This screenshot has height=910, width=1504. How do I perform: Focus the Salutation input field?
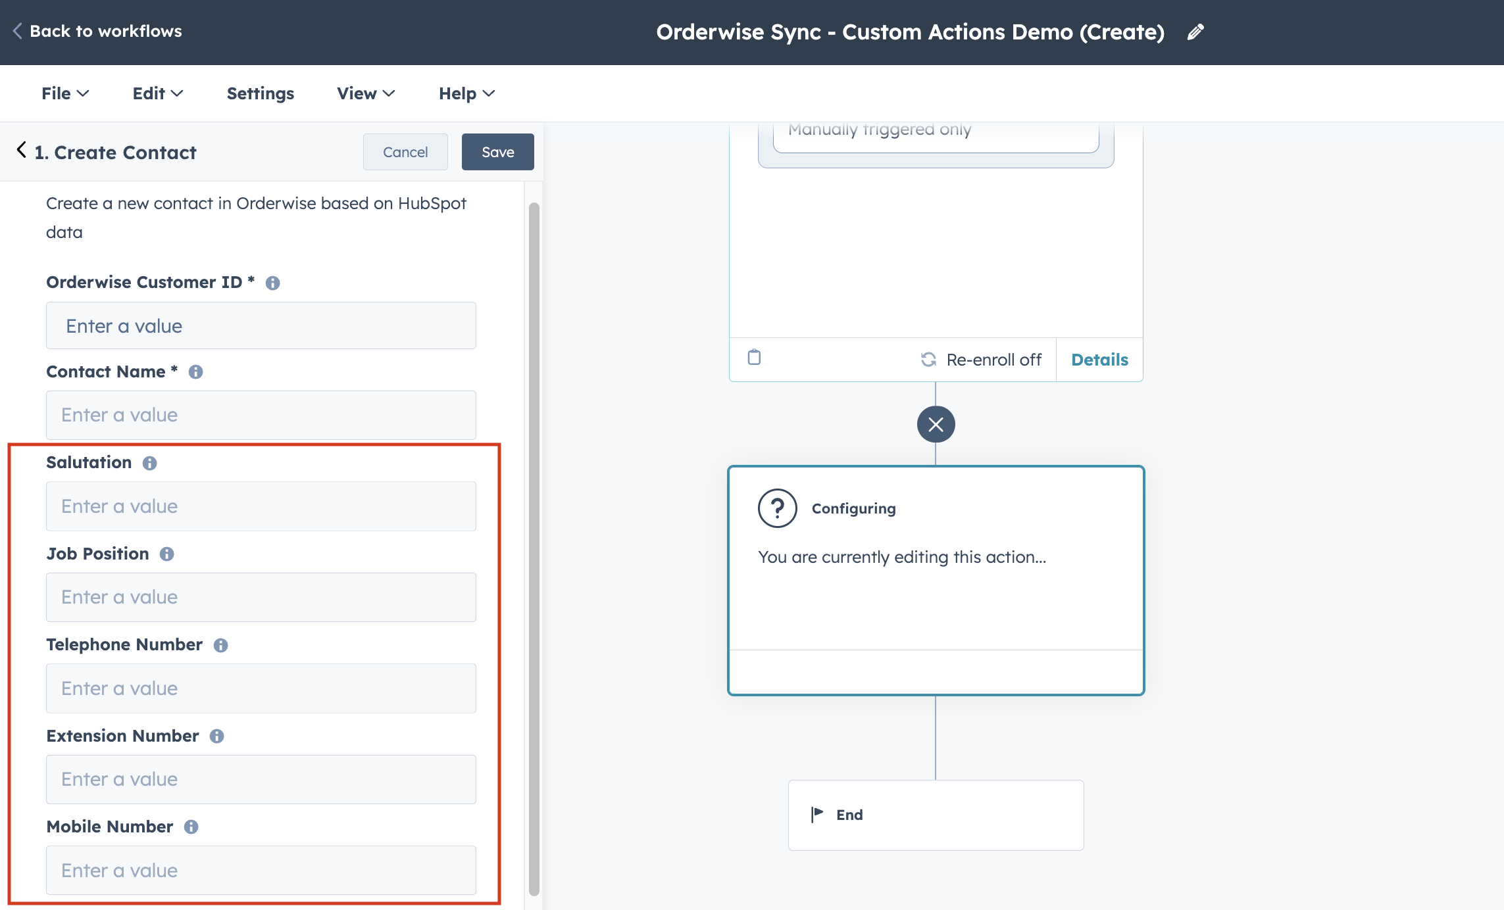[261, 506]
